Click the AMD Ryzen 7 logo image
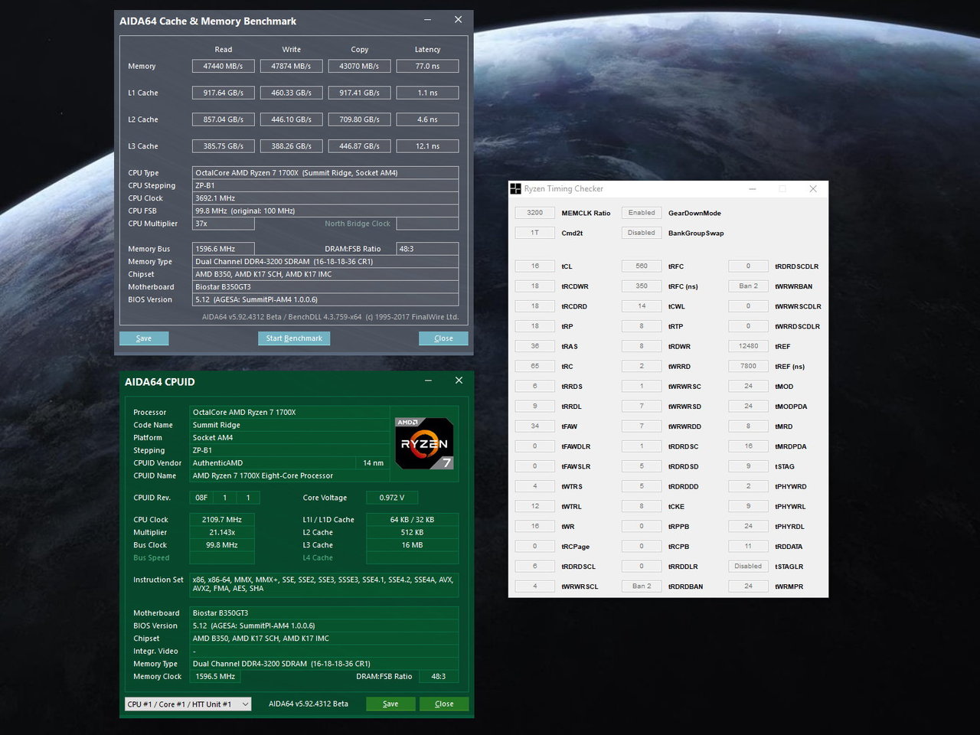The height and width of the screenshot is (735, 980). click(x=424, y=443)
